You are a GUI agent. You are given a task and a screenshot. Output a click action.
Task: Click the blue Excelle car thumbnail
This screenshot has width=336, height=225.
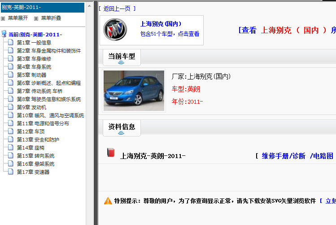(x=134, y=91)
